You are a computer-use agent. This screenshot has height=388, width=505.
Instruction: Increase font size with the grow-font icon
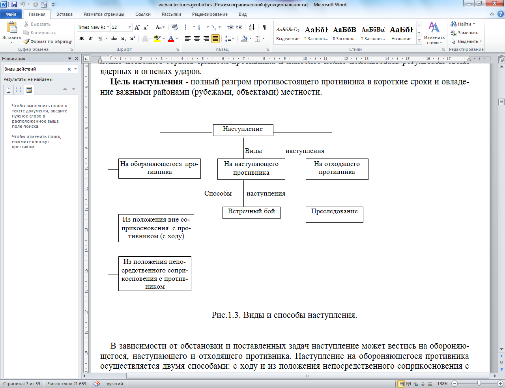tap(137, 27)
